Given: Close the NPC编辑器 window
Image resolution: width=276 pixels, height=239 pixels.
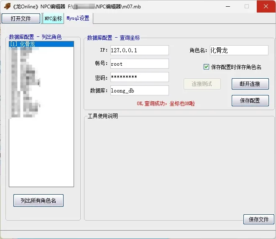Looking at the screenshot, I should (266, 6).
